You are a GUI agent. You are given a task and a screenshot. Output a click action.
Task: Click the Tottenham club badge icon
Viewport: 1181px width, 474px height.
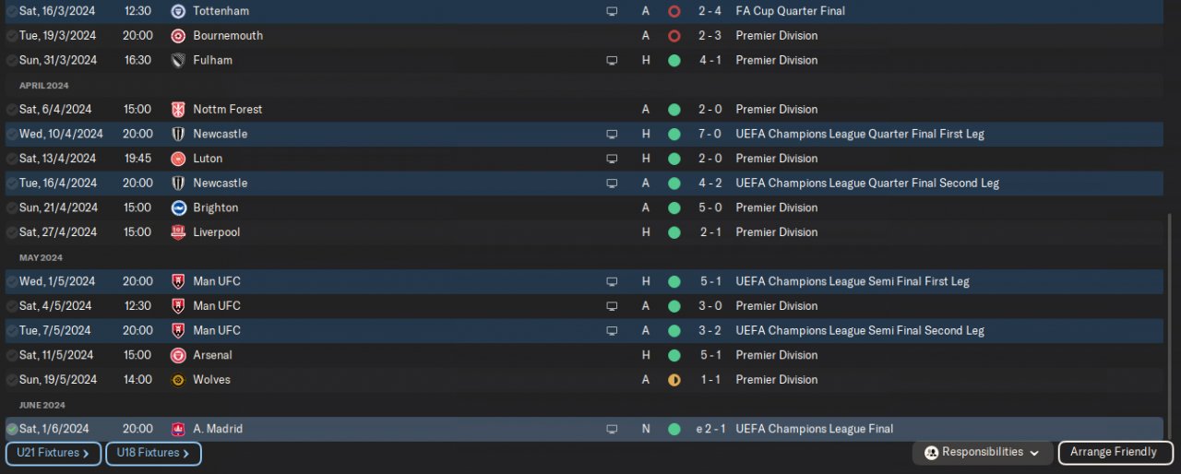tap(178, 11)
